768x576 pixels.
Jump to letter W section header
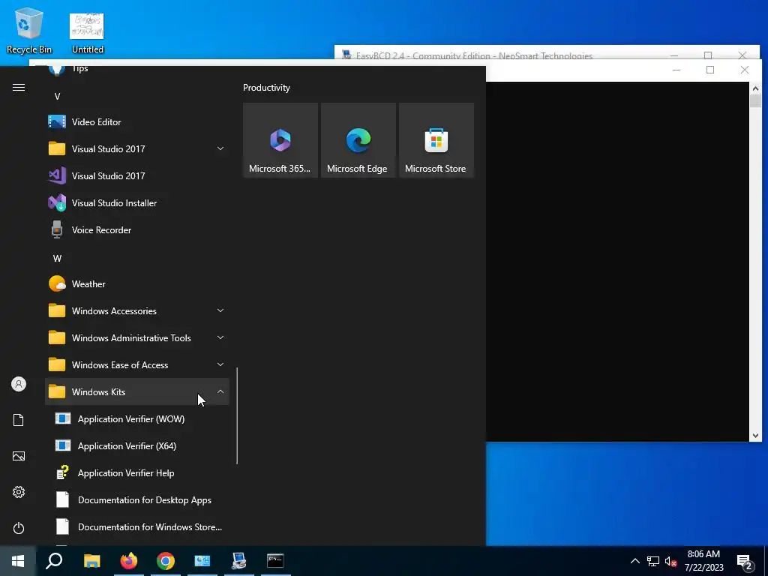coord(57,258)
